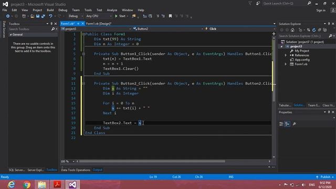The width and height of the screenshot is (336, 189).
Task: Decrease line indent in the toolbar
Action: click(x=157, y=16)
